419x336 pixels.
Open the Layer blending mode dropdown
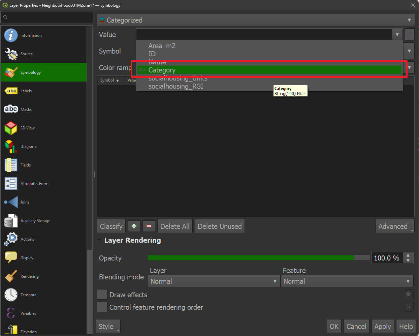[x=214, y=281]
